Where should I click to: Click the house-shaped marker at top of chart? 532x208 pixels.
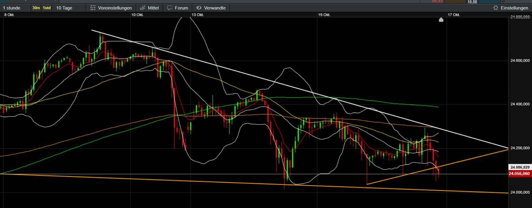click(x=441, y=20)
